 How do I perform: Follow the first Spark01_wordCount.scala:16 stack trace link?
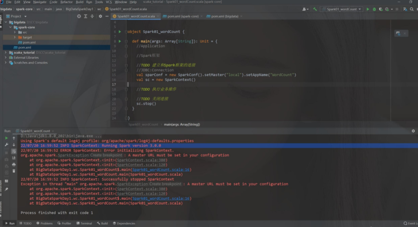(x=161, y=169)
